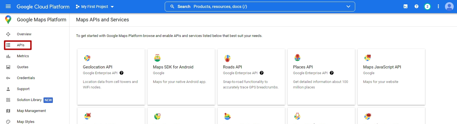Show help tooltip next to Roads API enterprise

[x=262, y=73]
